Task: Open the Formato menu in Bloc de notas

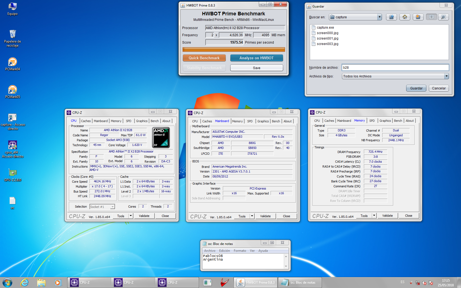Action: 240,251
